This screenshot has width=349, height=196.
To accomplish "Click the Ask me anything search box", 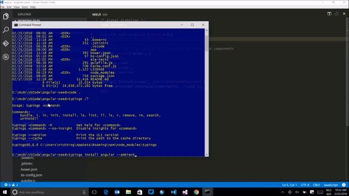I will 49,192.
